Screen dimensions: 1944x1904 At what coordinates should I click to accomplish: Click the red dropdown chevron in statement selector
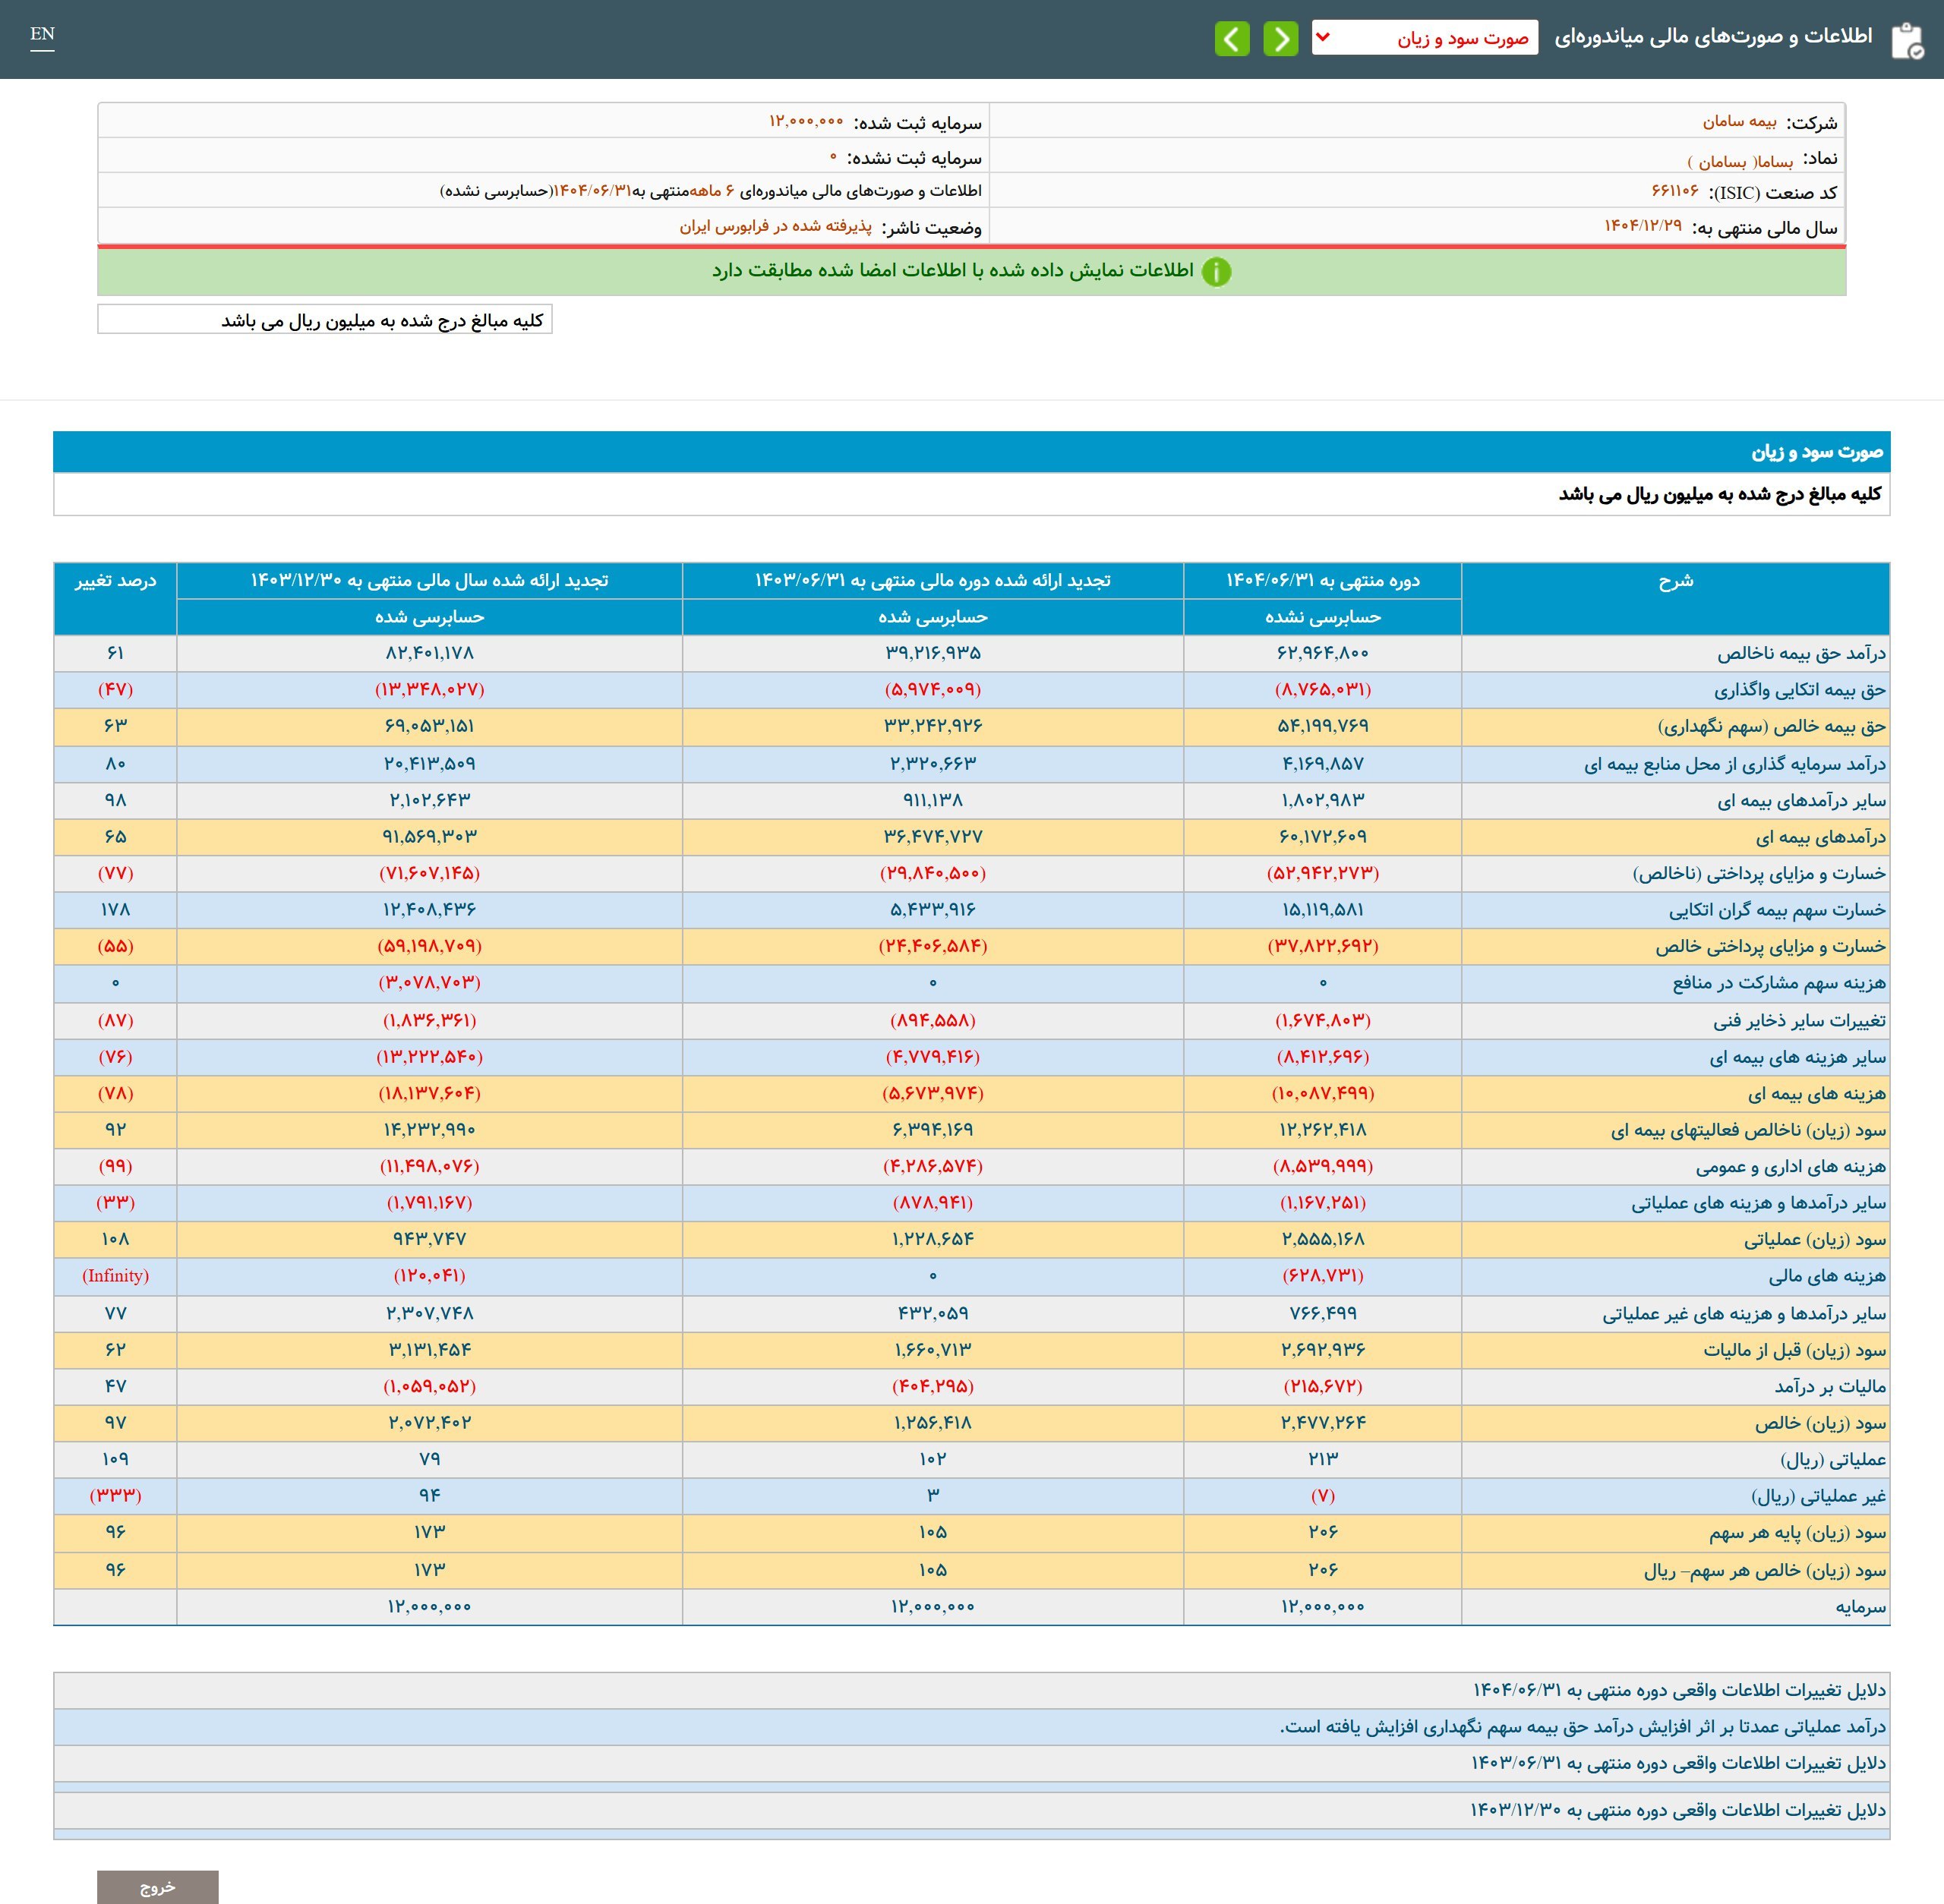tap(1323, 38)
